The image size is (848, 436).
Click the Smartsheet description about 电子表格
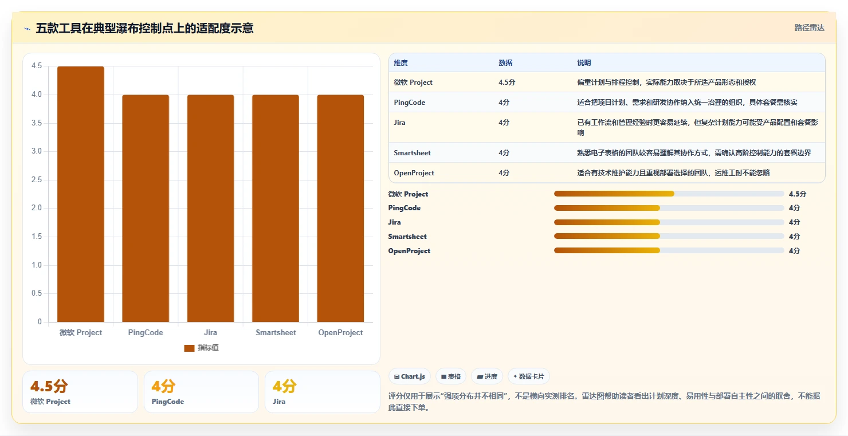pos(694,153)
